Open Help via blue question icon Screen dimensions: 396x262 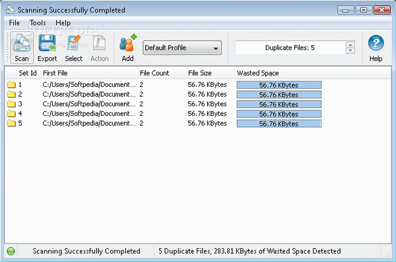tap(376, 43)
